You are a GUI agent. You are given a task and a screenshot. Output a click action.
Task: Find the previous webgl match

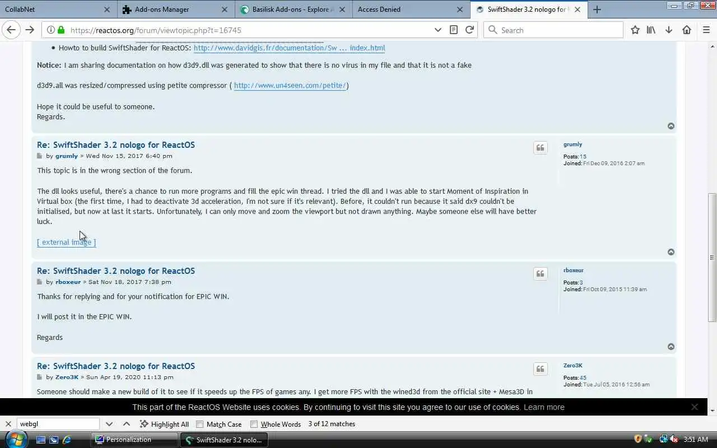127,424
